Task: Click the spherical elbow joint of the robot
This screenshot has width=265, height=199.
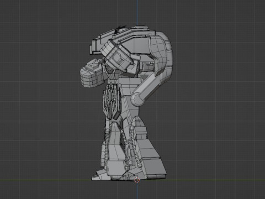Action: (137, 99)
